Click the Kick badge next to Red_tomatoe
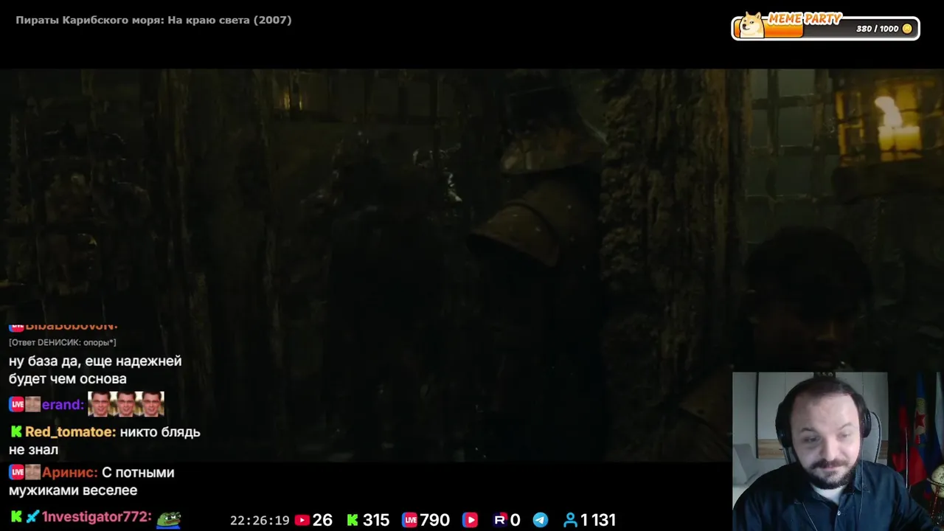This screenshot has width=944, height=531. coord(15,431)
